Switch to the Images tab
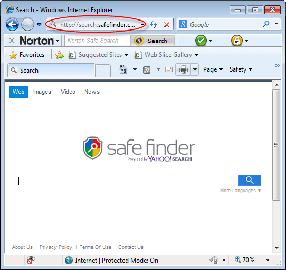This screenshot has width=286, height=270. pos(42,92)
